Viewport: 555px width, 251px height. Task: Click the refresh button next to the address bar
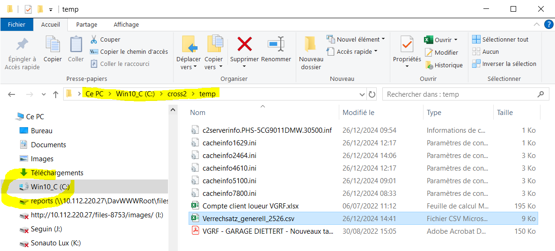click(x=372, y=94)
